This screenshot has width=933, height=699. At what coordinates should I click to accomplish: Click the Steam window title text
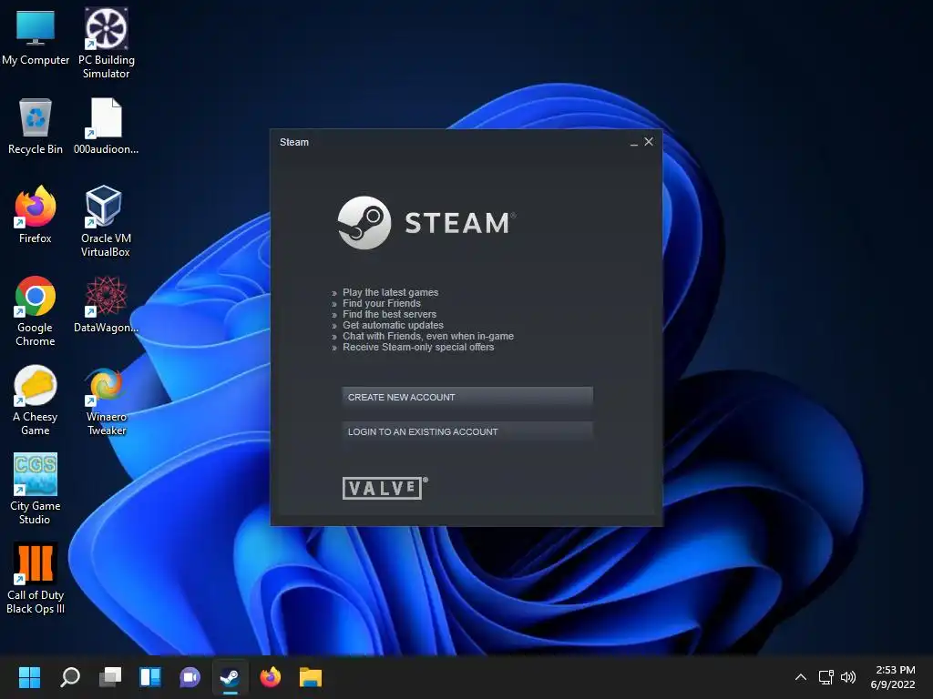point(294,142)
